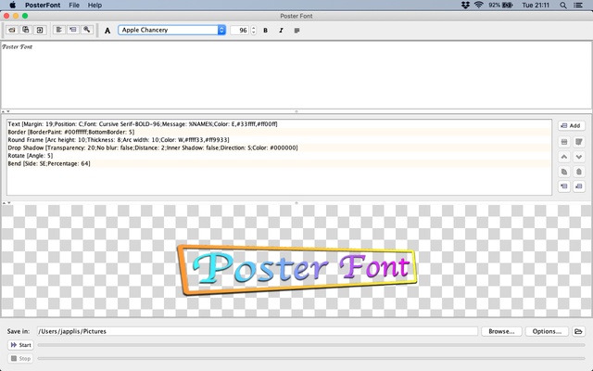Viewport: 593px width, 371px height.
Task: Open the Apple menu
Action: click(12, 5)
